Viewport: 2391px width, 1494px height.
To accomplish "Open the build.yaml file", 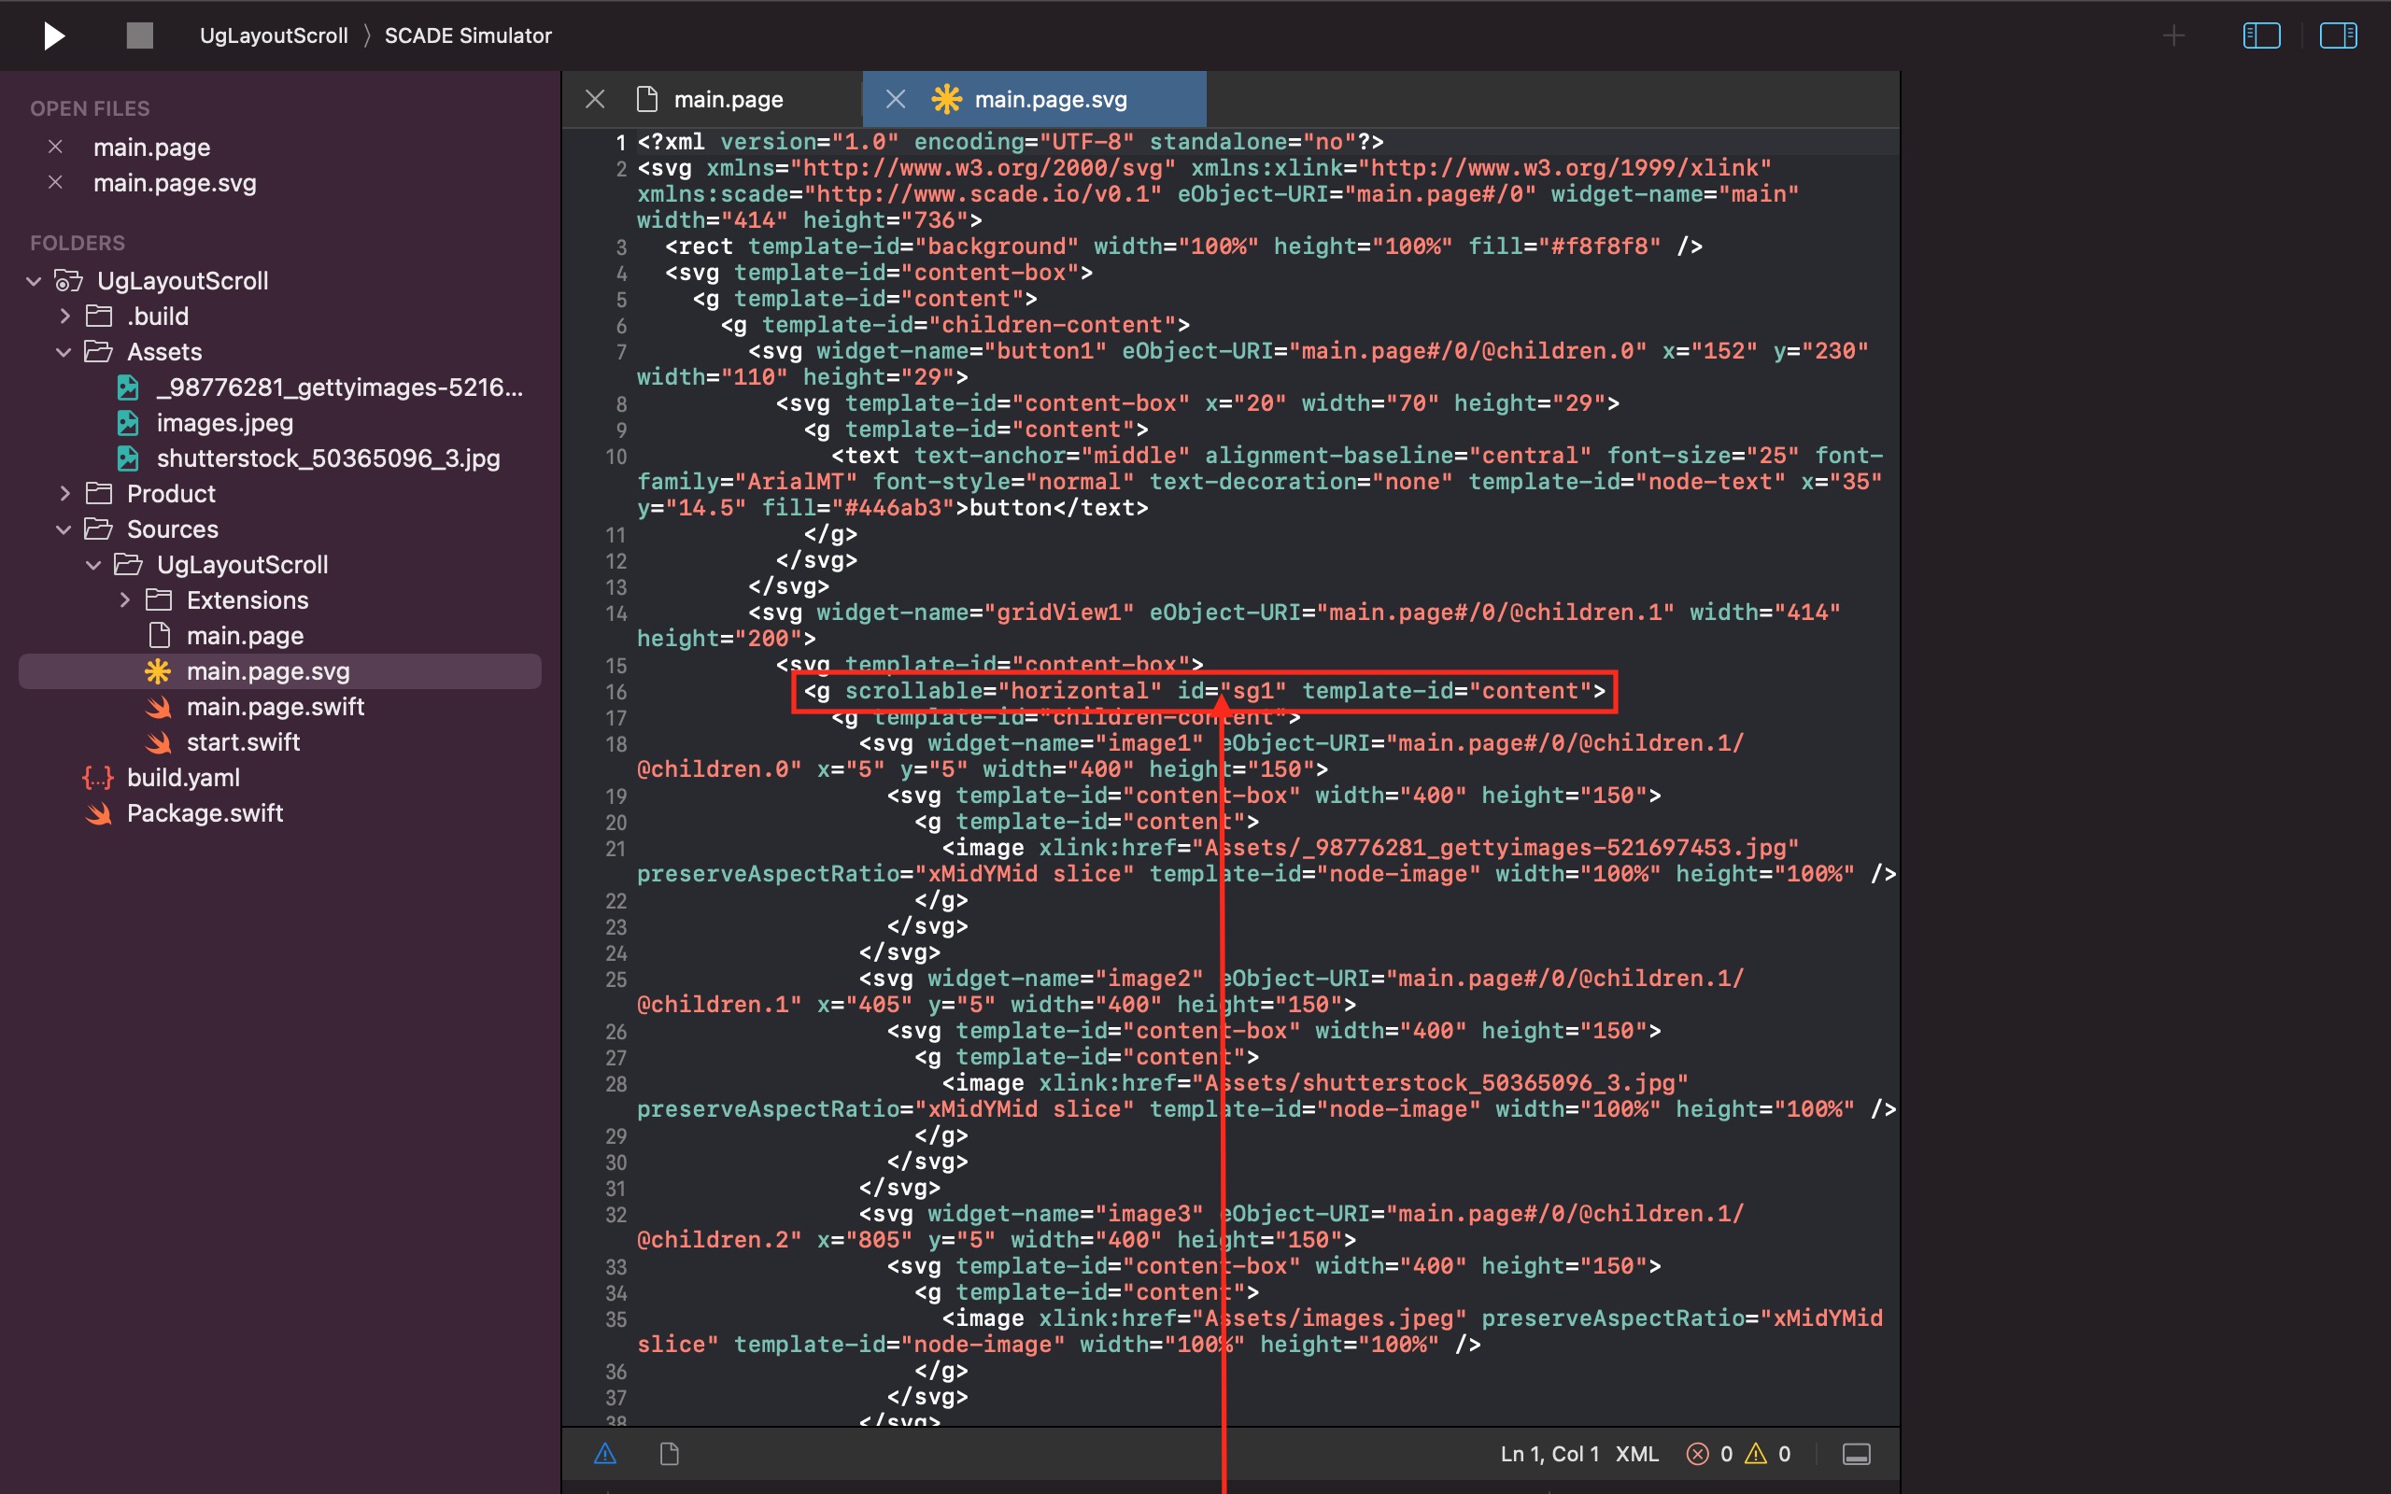I will (x=183, y=778).
